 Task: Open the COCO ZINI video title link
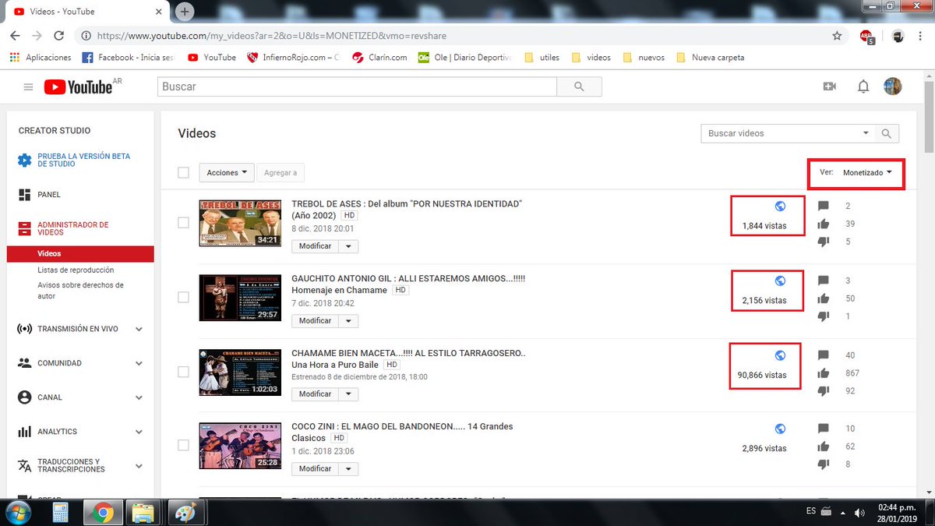tap(402, 432)
